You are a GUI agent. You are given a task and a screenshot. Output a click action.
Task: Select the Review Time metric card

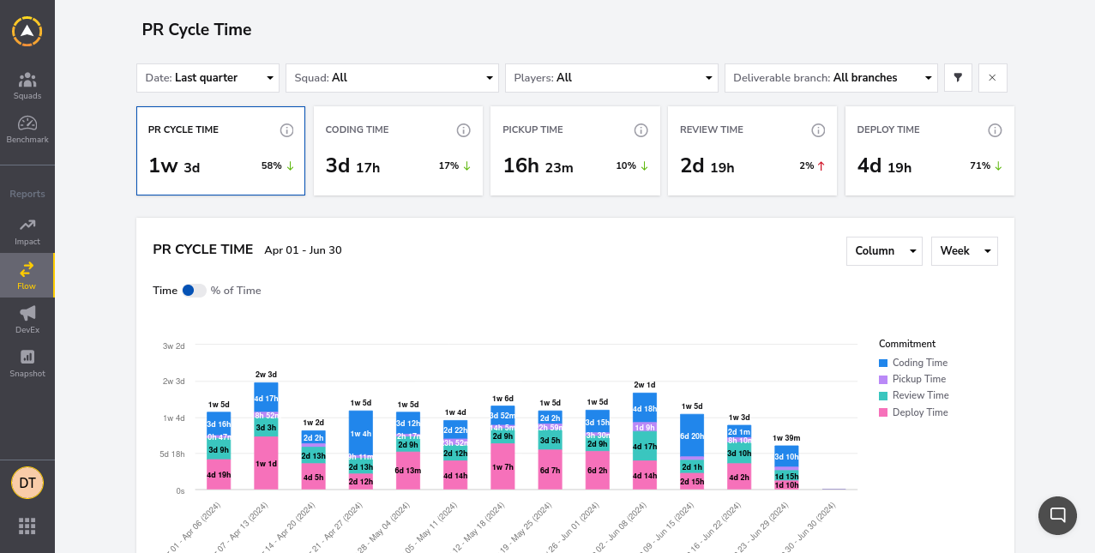753,151
